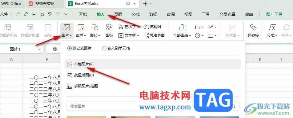Screen dimensions: 293x118
Task: Open the 截屏 screenshot dropdown
Action: click(81, 31)
